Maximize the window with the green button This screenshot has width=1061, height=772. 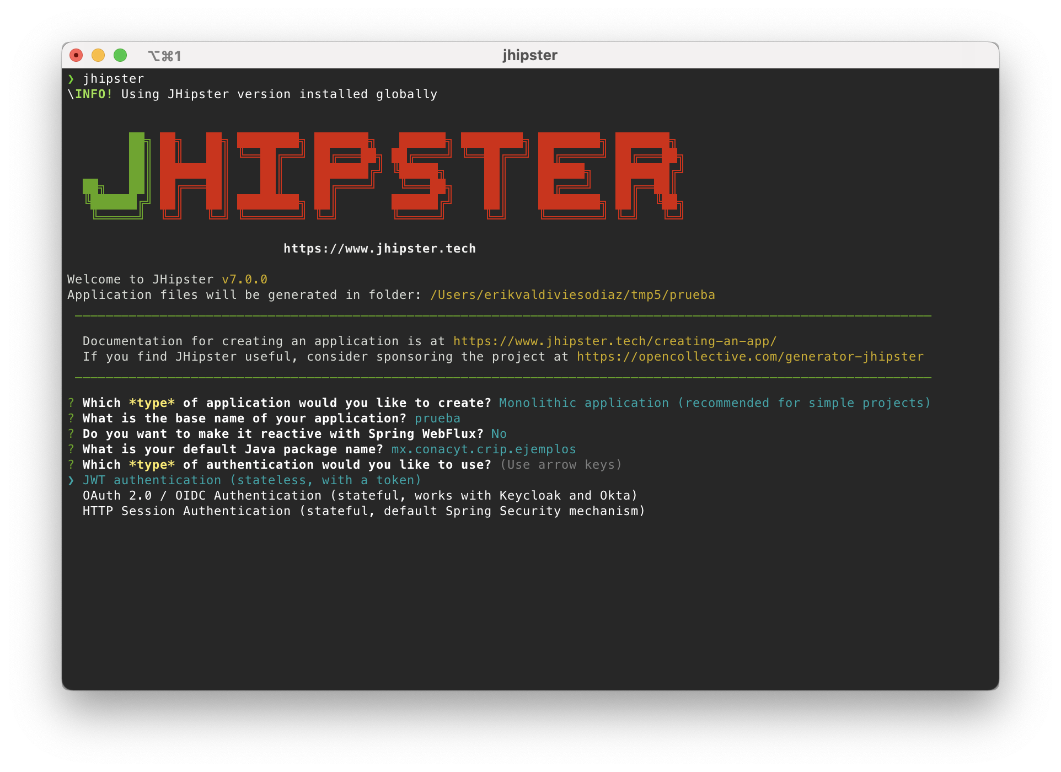(120, 55)
